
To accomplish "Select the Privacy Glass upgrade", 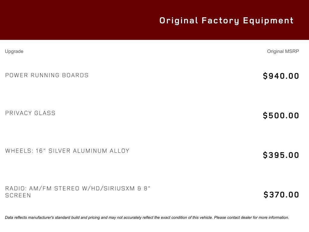I will 30,113.
